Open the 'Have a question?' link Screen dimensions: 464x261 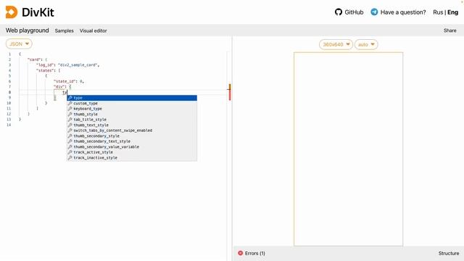(398, 12)
